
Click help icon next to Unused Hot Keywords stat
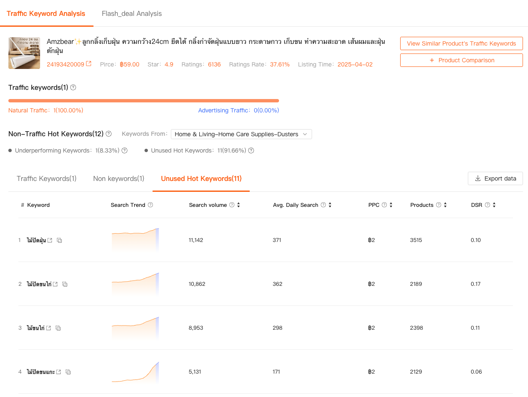click(x=251, y=150)
